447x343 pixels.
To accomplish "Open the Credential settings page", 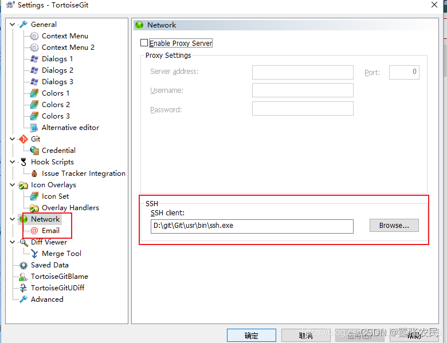I will [x=58, y=151].
